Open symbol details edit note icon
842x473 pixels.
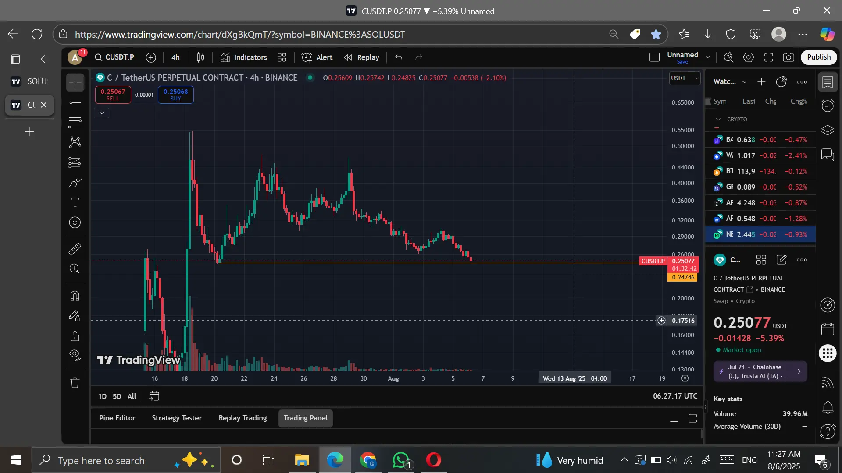[781, 260]
